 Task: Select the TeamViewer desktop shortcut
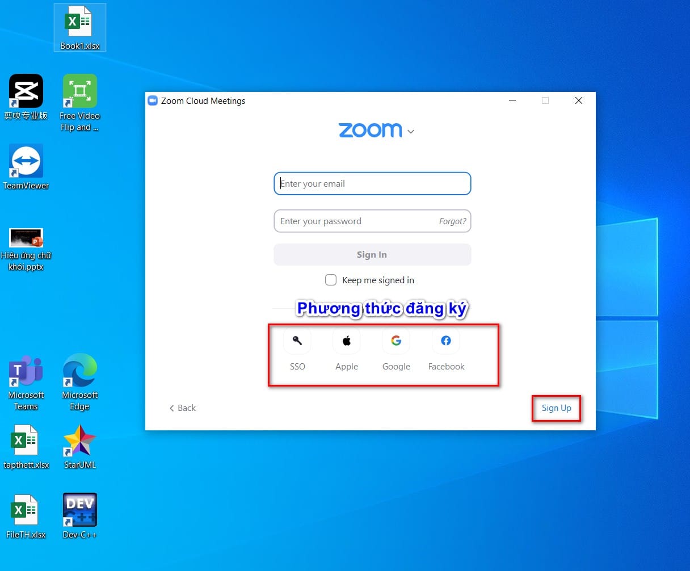(26, 167)
